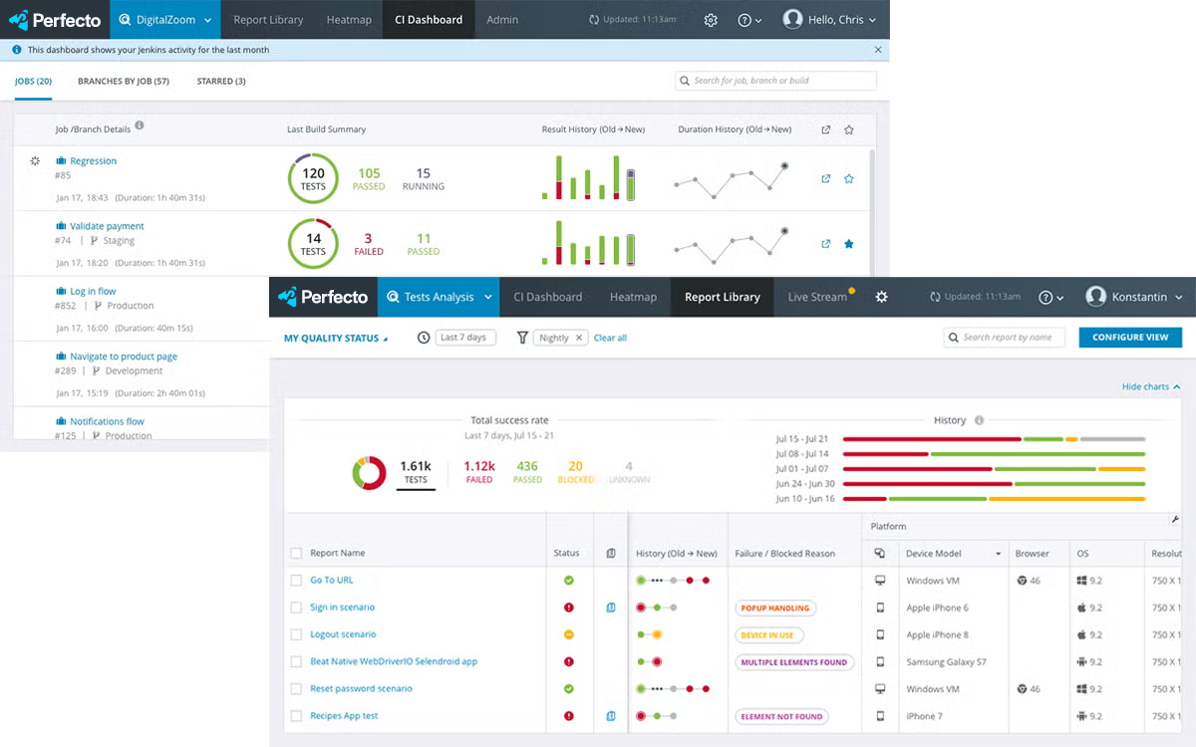Open the Live Stream tab
The image size is (1196, 747).
(817, 297)
